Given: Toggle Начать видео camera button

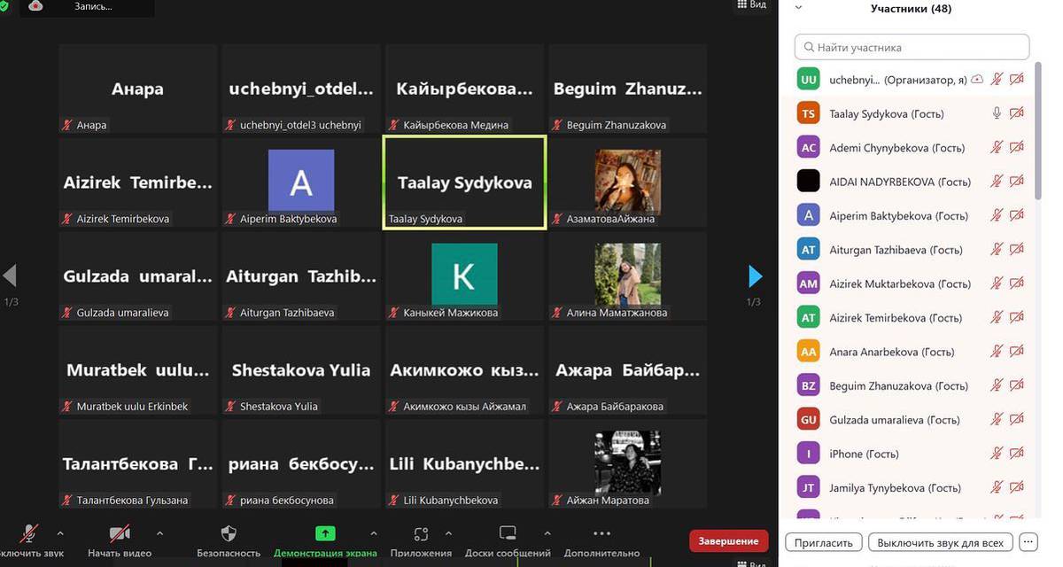Looking at the screenshot, I should tap(120, 533).
